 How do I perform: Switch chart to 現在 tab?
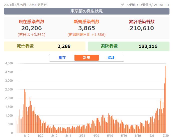click(x=62, y=58)
